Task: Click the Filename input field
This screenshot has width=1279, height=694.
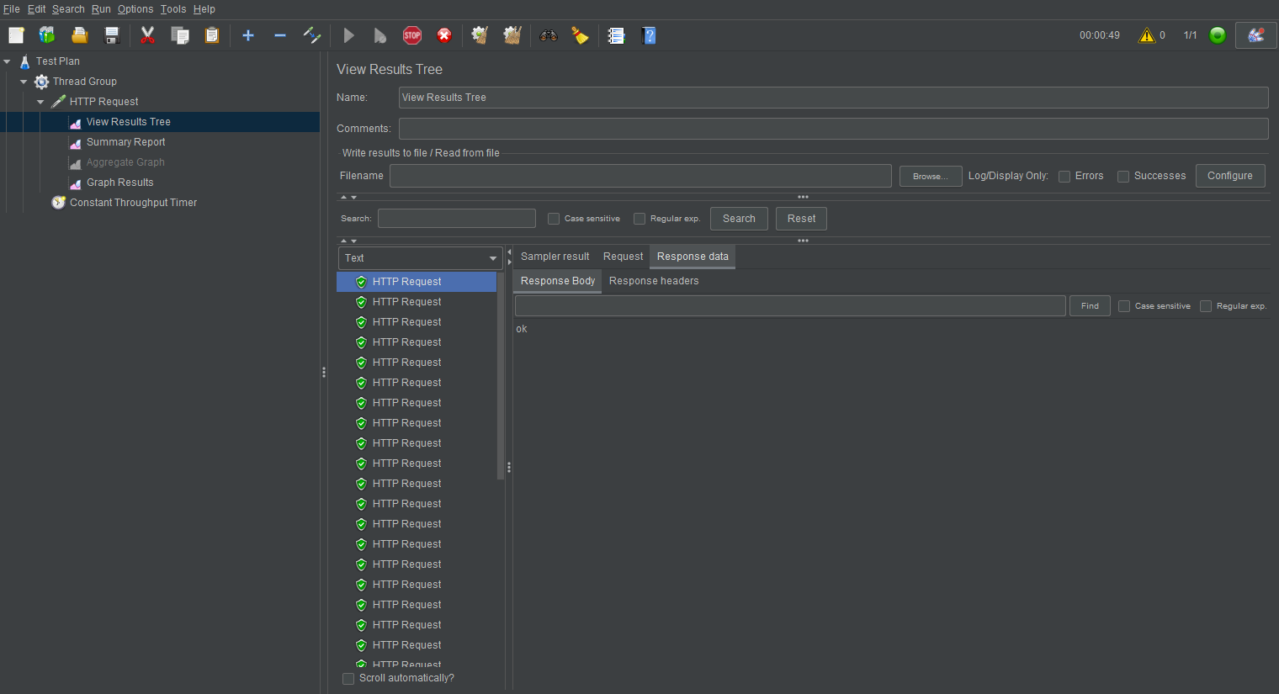Action: pos(640,176)
